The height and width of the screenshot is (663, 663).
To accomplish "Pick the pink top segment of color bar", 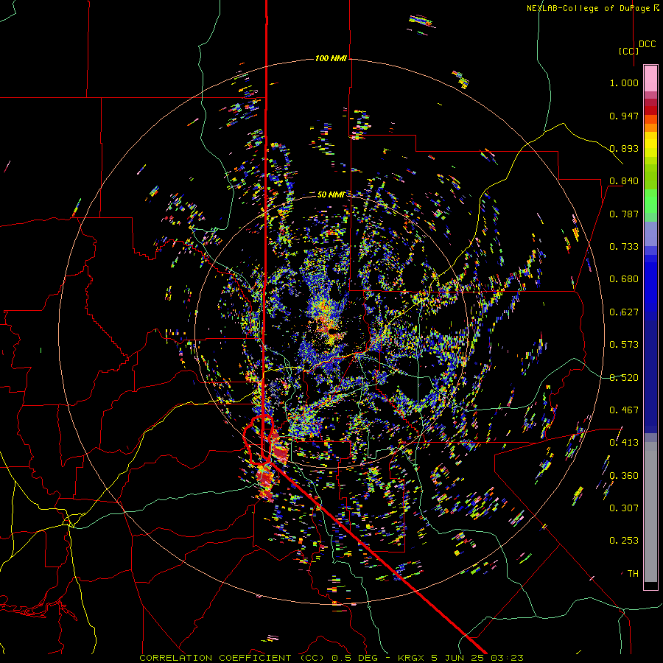I will pos(650,78).
